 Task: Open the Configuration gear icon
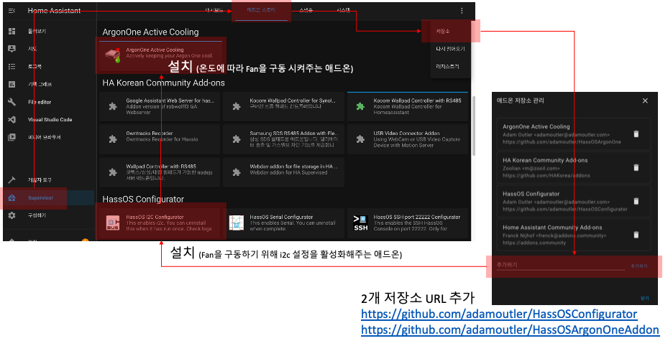12,215
